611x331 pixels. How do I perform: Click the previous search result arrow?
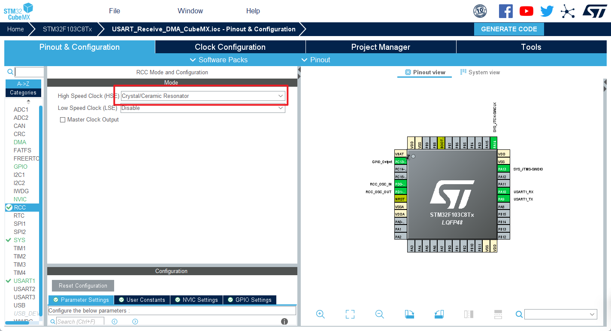coord(115,322)
